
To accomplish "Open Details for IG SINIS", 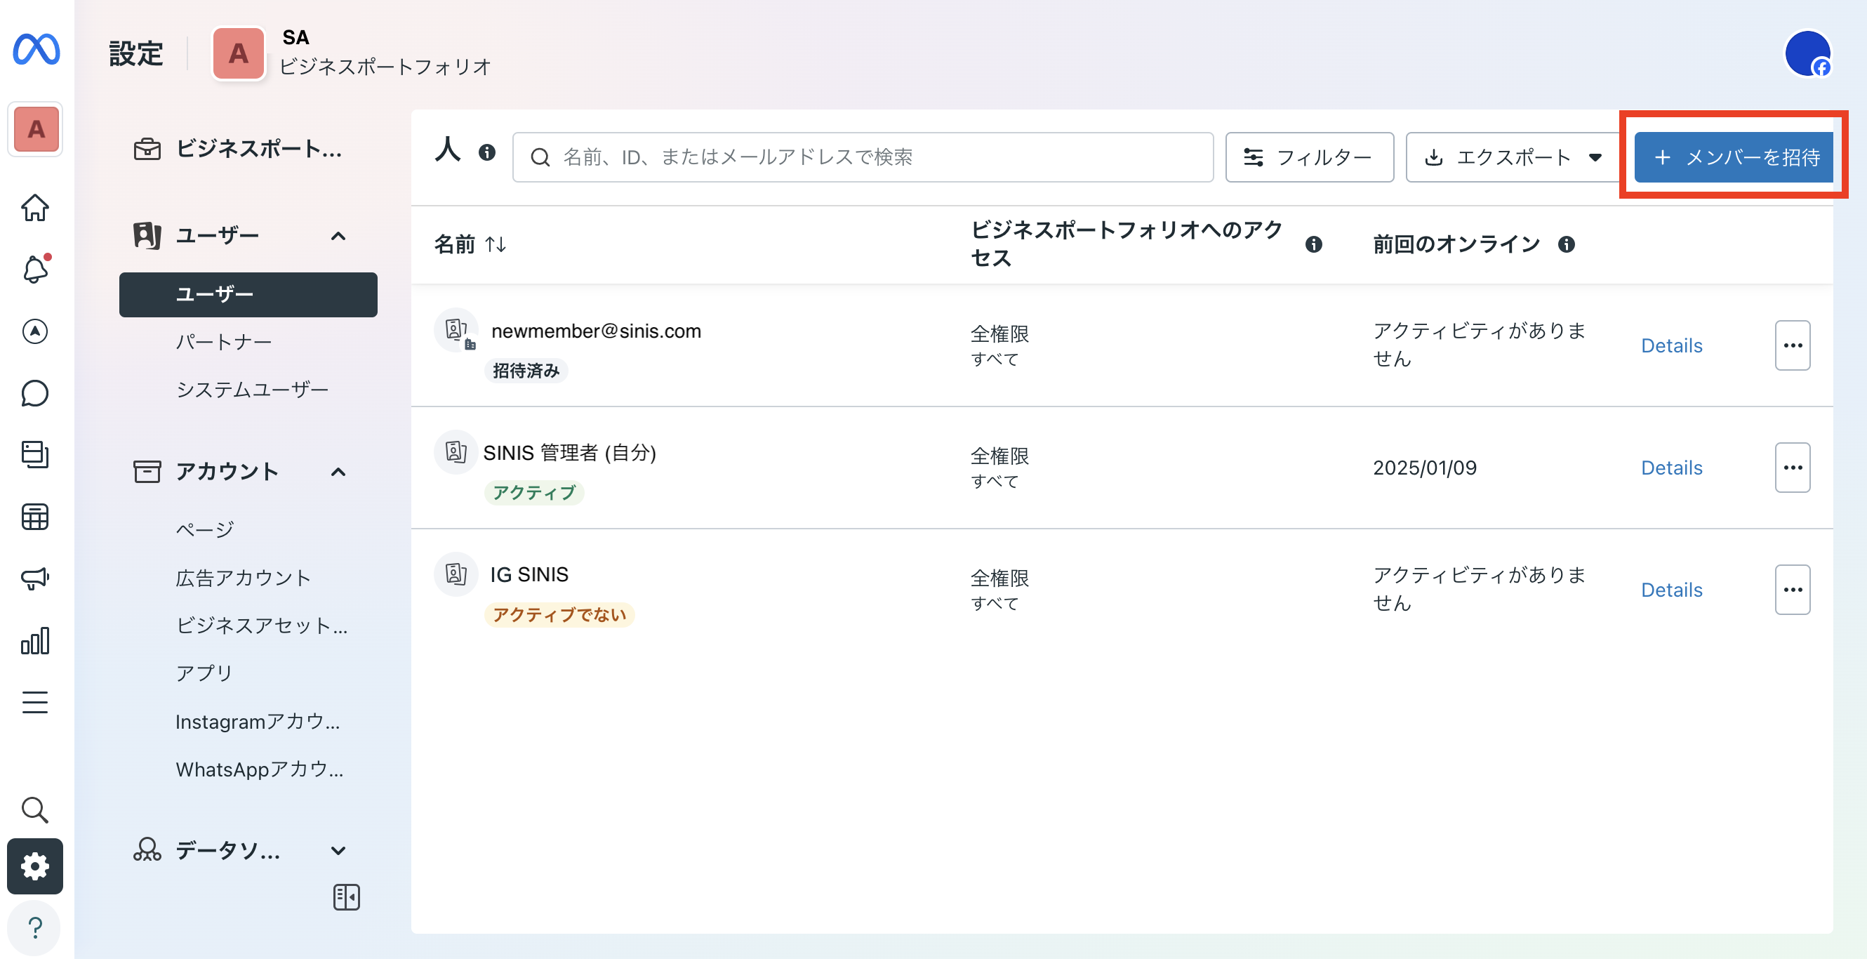I will click(1671, 589).
